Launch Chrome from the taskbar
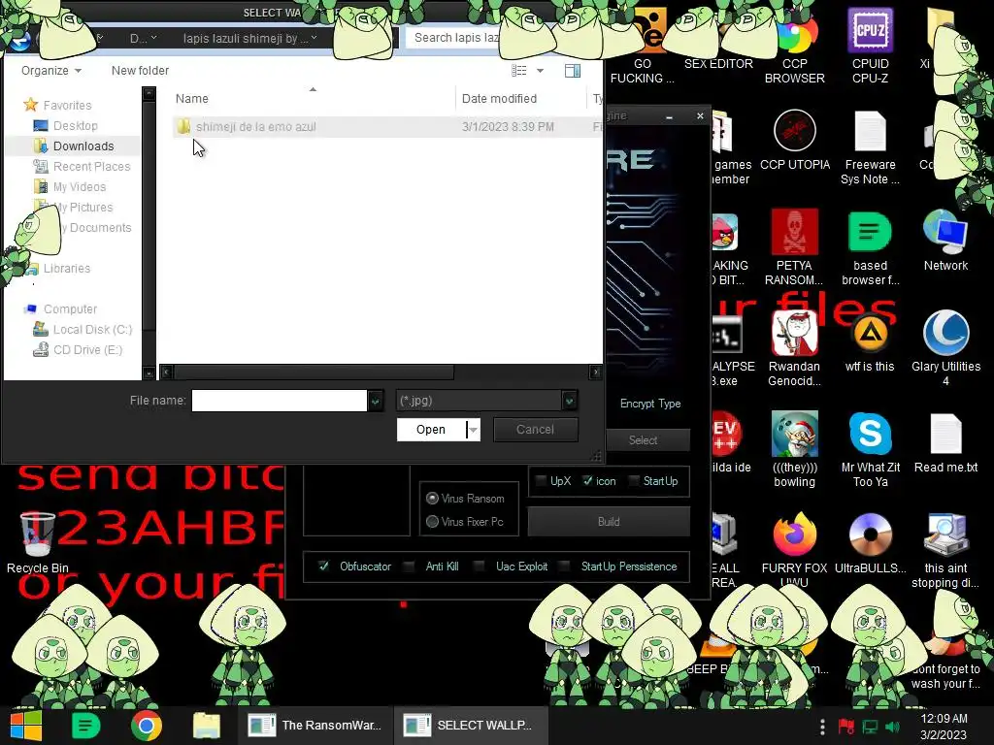The image size is (994, 745). [x=147, y=726]
